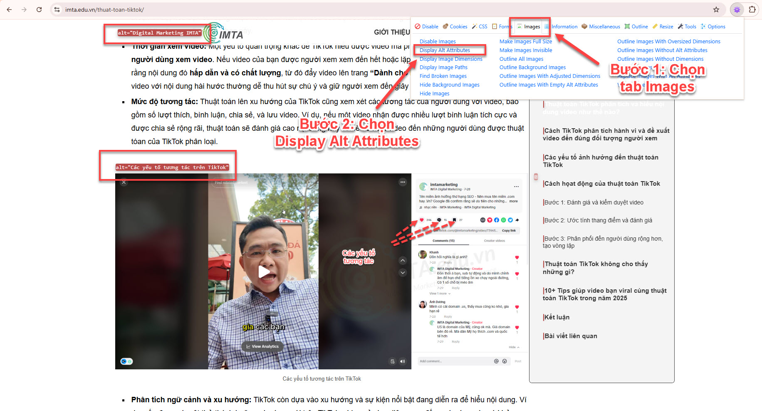762x411 pixels.
Task: Go to 'Bước 1: Đánh giá và kiểm duyệt video'
Action: tap(593, 202)
